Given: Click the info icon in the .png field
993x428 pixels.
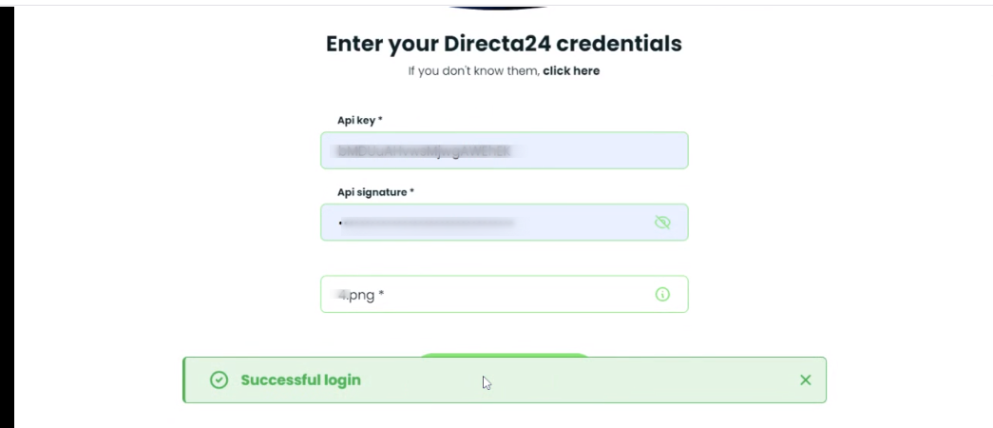Looking at the screenshot, I should (662, 295).
